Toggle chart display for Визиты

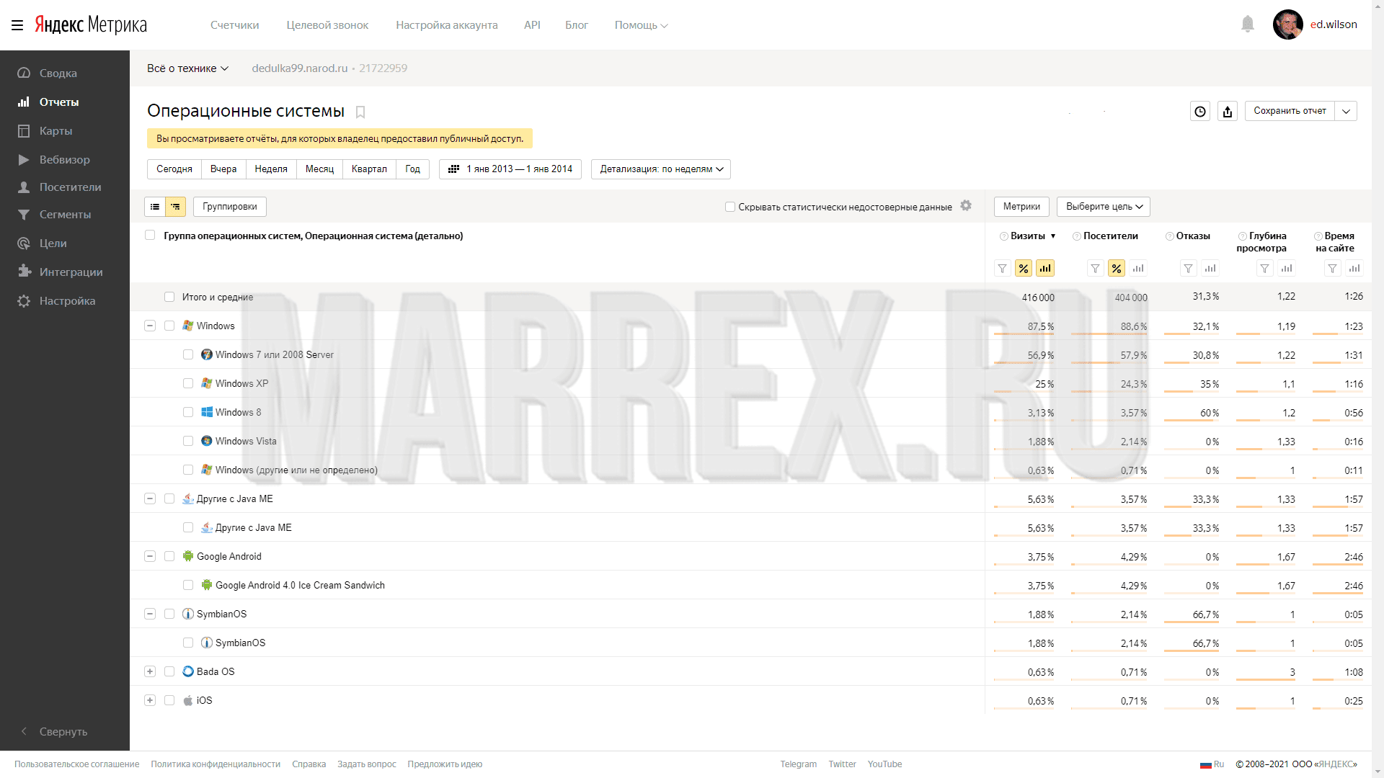1045,269
